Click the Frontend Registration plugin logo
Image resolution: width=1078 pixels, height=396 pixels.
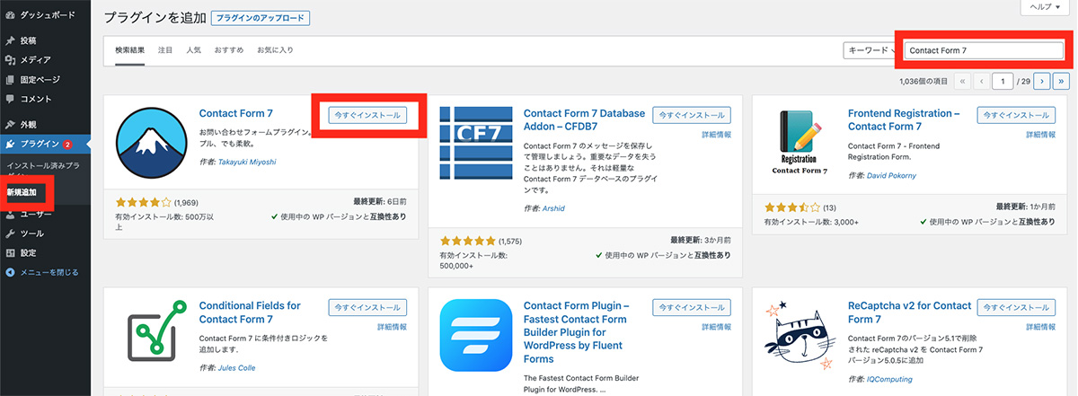pyautogui.click(x=799, y=141)
